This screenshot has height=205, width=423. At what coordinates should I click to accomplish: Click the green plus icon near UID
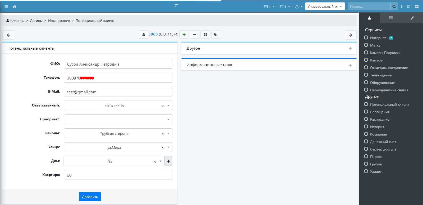tap(184, 34)
